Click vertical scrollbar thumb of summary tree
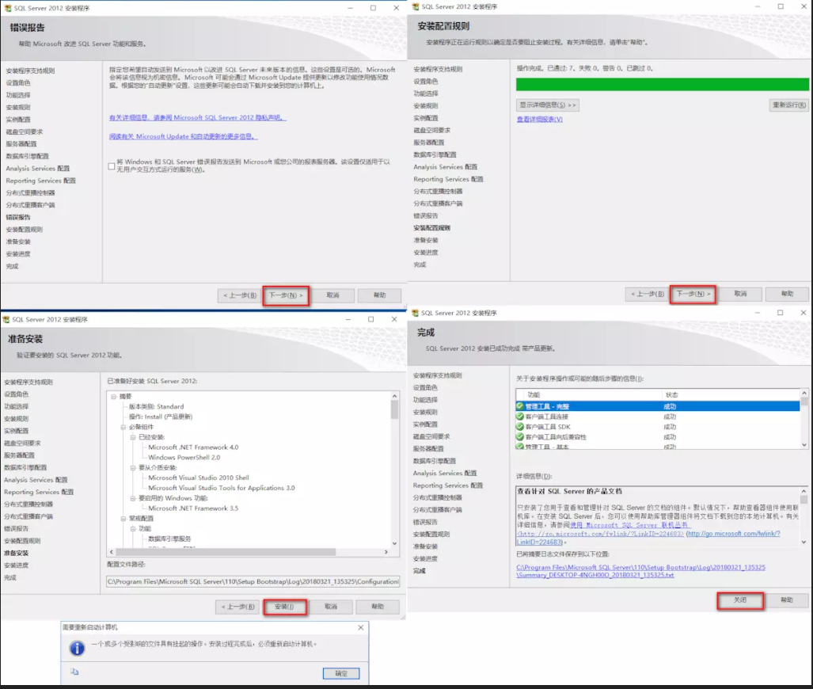Image resolution: width=813 pixels, height=689 pixels. click(x=394, y=410)
